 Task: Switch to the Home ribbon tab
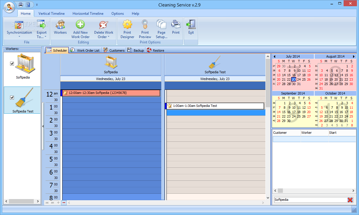26,14
